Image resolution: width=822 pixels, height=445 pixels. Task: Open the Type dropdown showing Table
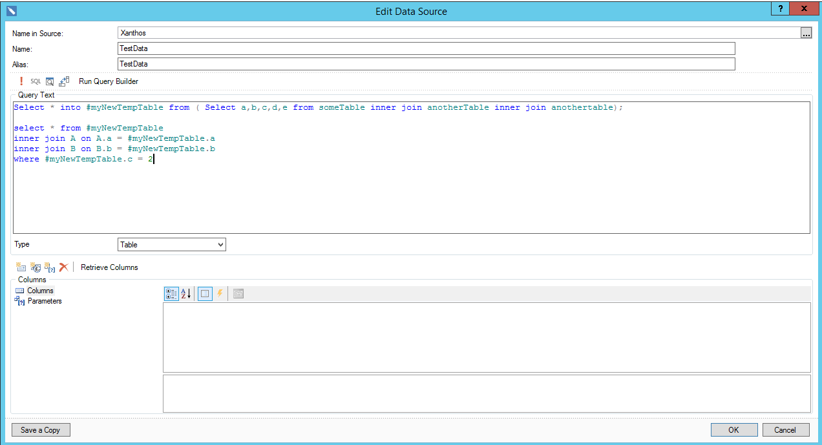click(x=172, y=245)
